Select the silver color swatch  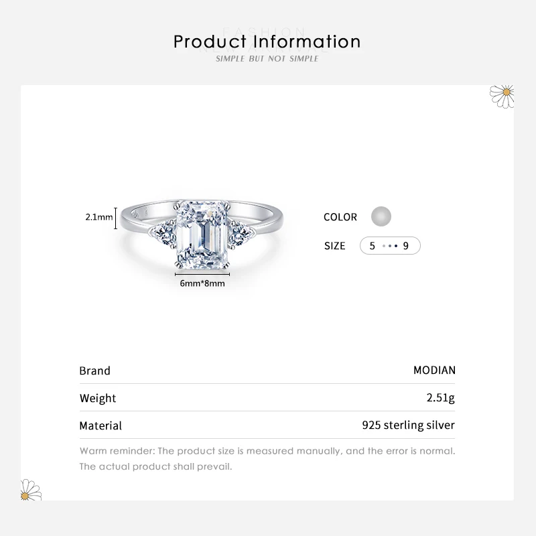tap(381, 216)
